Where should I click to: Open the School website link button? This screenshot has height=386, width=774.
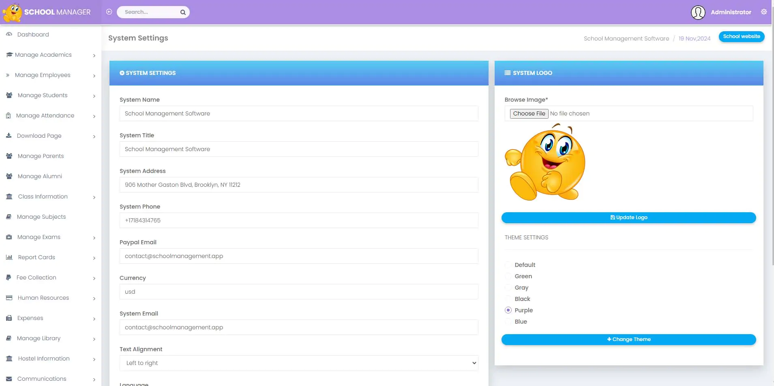pos(741,36)
